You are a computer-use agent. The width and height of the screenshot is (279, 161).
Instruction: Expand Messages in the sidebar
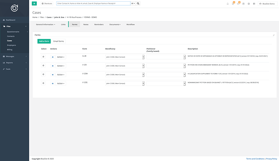tap(14, 56)
